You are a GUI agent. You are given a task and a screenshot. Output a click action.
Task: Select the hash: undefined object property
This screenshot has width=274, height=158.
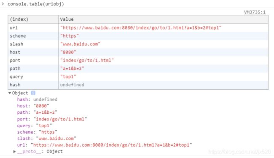37,99
